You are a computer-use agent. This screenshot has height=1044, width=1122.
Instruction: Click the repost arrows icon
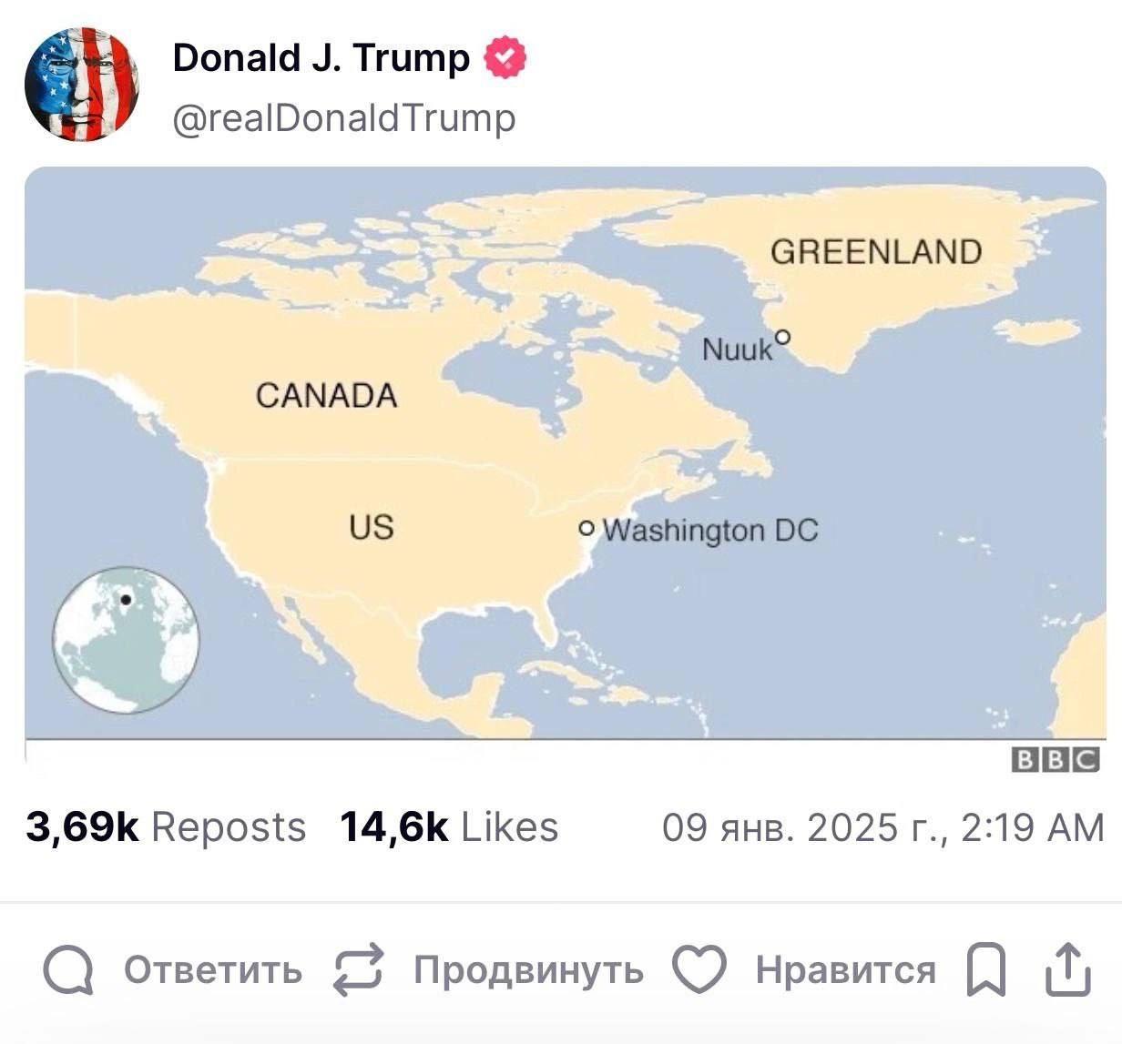(x=359, y=969)
